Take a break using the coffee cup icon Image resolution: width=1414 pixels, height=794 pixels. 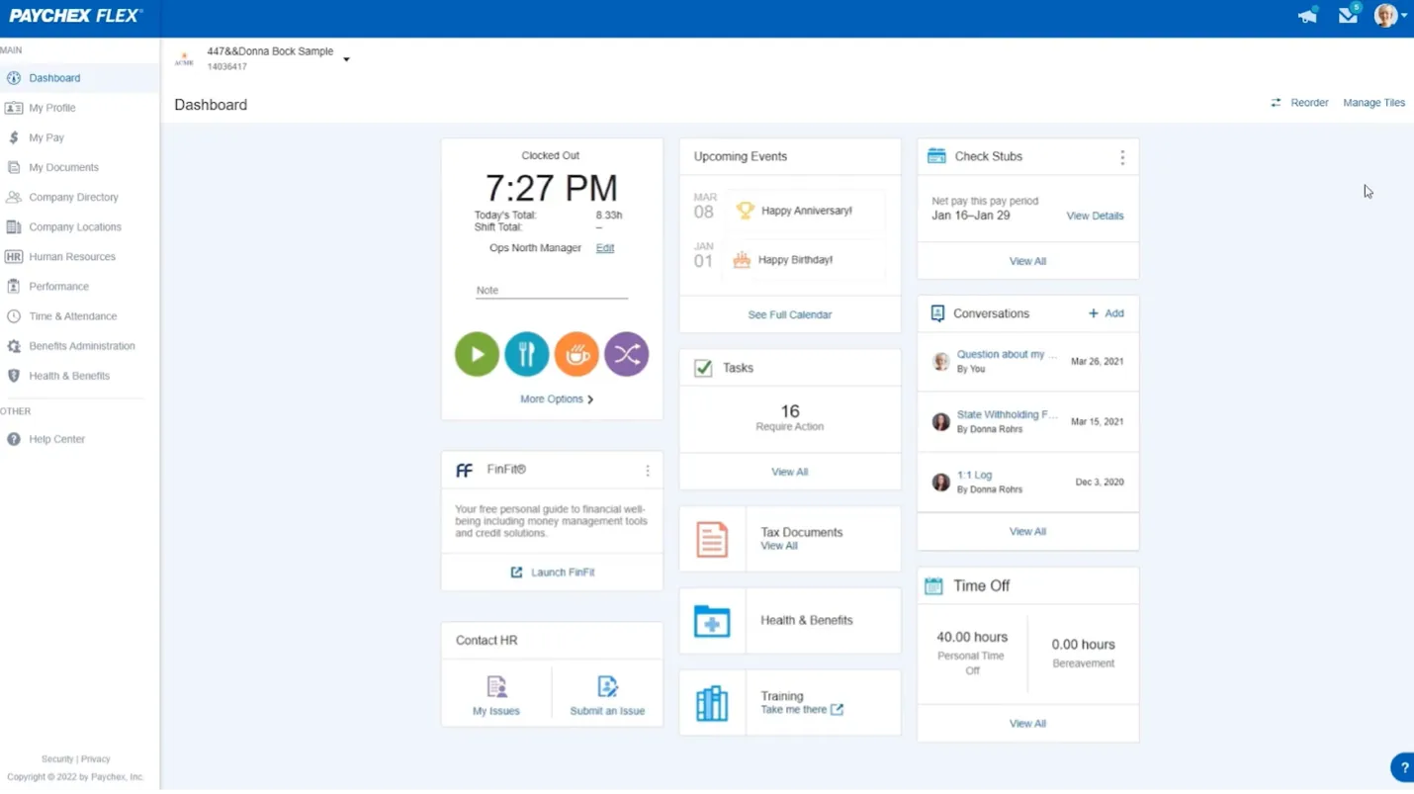(576, 353)
